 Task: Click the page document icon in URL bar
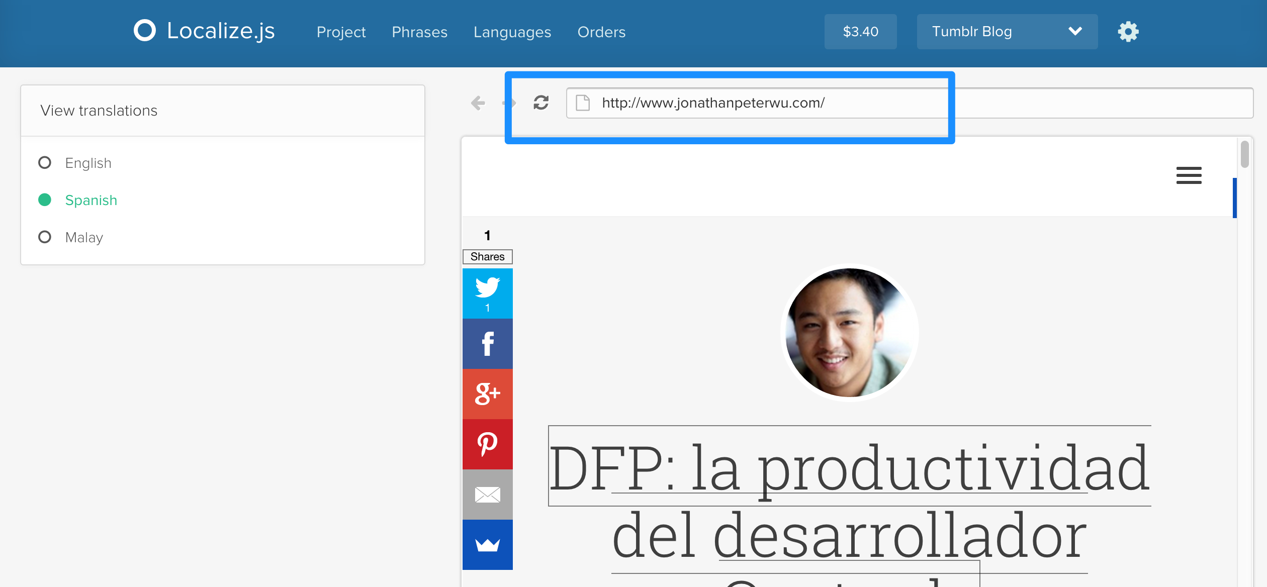pos(583,103)
